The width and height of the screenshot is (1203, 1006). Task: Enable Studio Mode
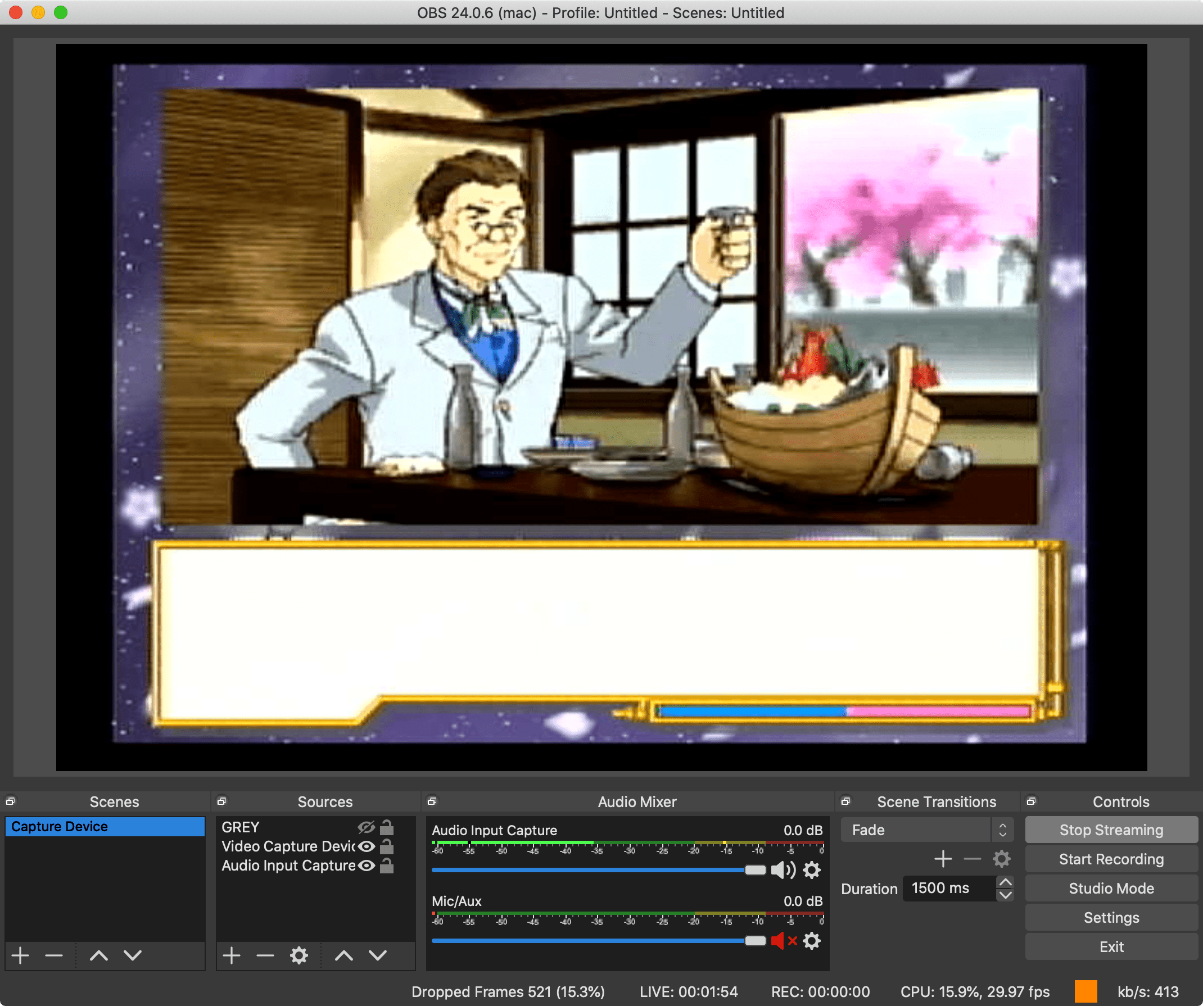point(1111,889)
